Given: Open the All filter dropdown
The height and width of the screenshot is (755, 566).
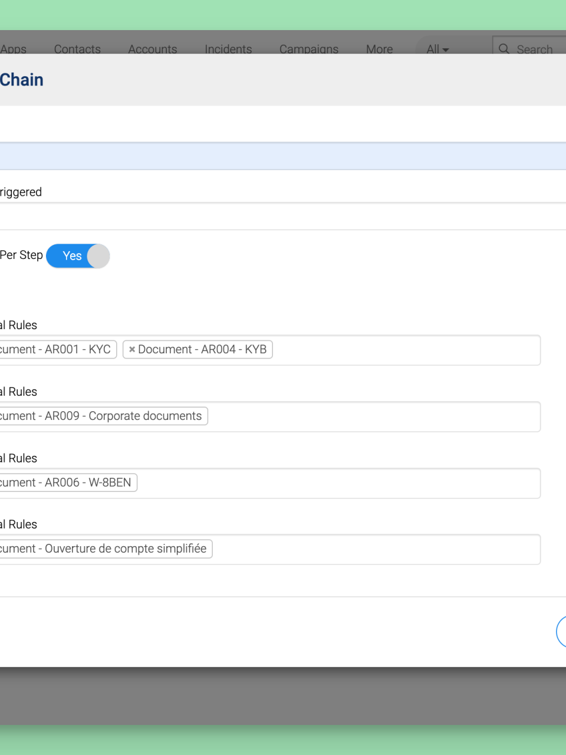Looking at the screenshot, I should pos(437,49).
